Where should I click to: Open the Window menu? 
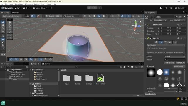coord(48,4)
